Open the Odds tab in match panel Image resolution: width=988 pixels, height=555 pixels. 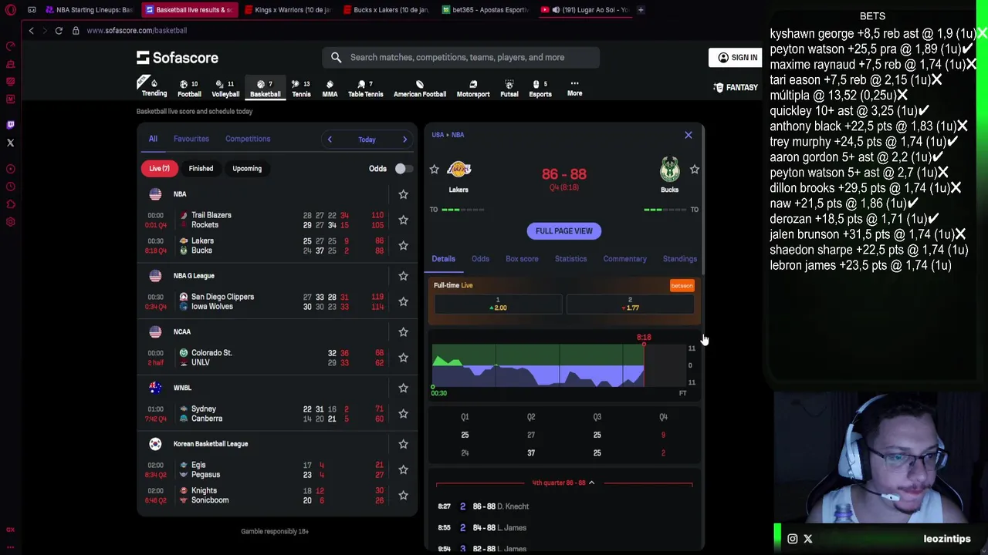coord(480,259)
